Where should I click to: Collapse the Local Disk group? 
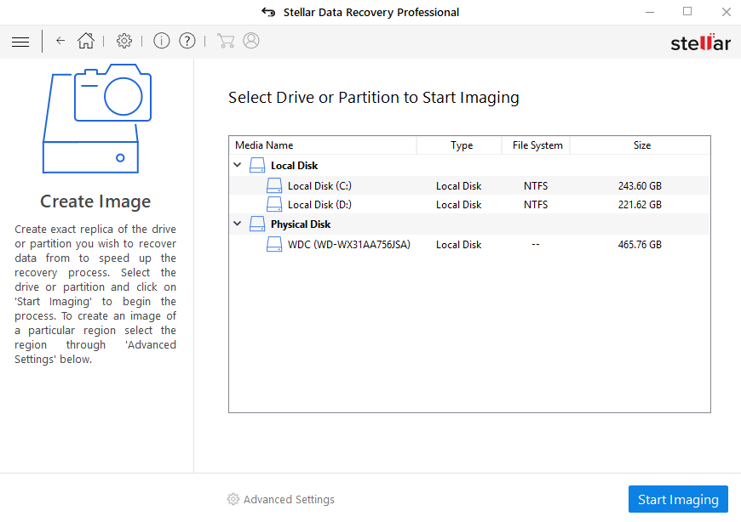[x=238, y=165]
